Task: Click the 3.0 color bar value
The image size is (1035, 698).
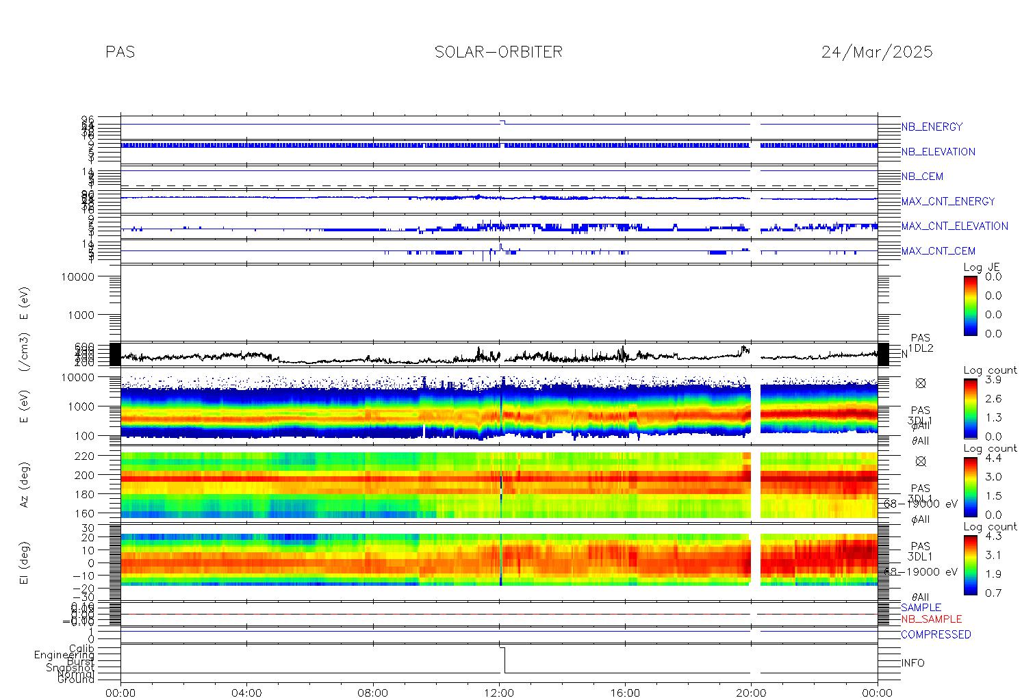Action: (x=993, y=477)
